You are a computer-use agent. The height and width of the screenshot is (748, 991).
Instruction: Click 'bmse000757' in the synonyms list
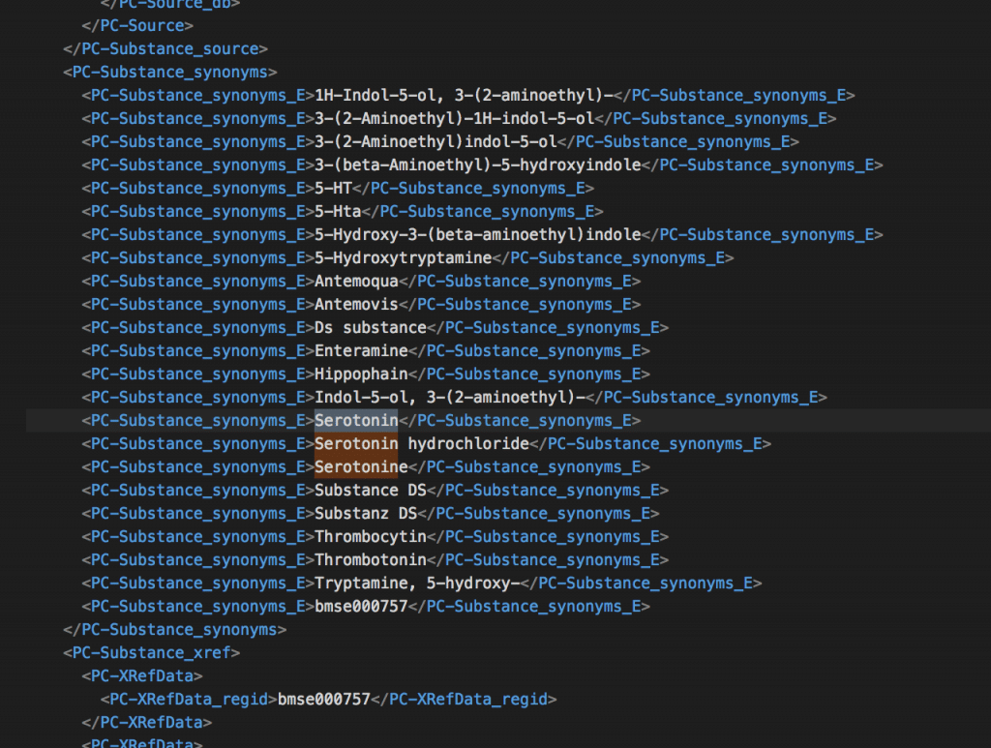361,607
